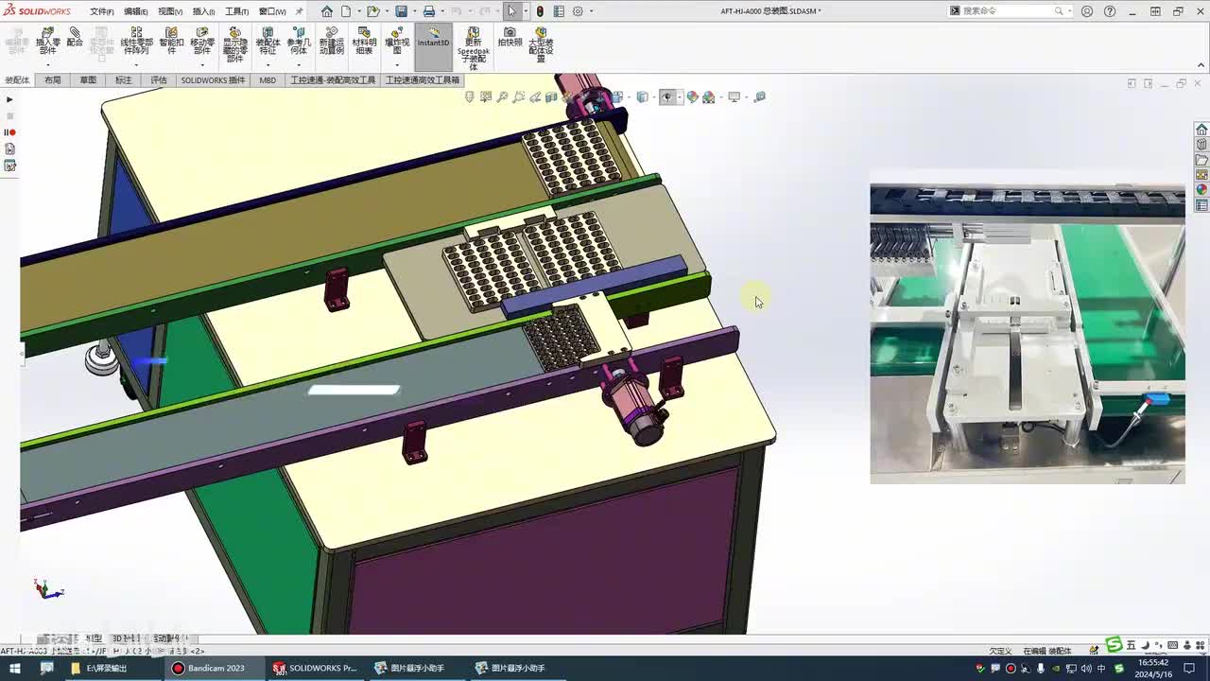Click Edit Appearance color ball in view toolbar
Image resolution: width=1210 pixels, height=681 pixels.
pyautogui.click(x=692, y=96)
